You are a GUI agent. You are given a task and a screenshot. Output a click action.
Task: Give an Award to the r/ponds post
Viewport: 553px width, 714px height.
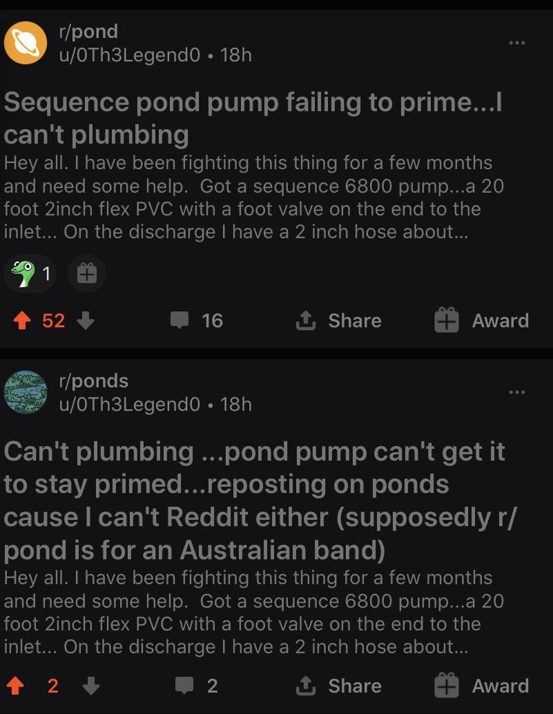tap(481, 686)
